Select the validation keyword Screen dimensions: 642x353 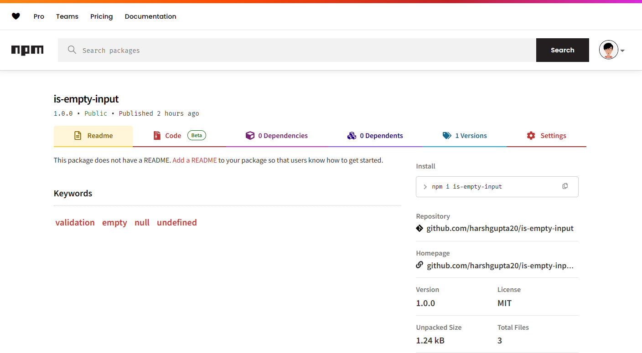point(75,223)
